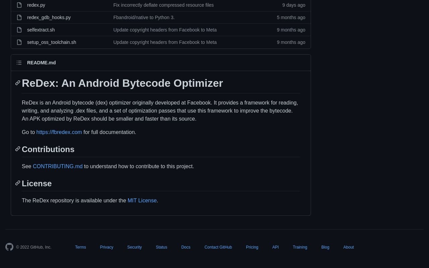Click the table-of-contents icon beside README.md
This screenshot has width=429, height=268.
(x=19, y=63)
